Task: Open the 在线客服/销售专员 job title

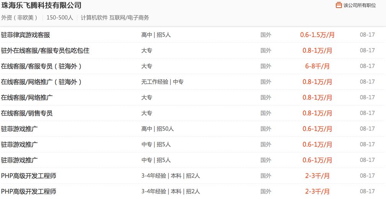Action: pyautogui.click(x=27, y=113)
